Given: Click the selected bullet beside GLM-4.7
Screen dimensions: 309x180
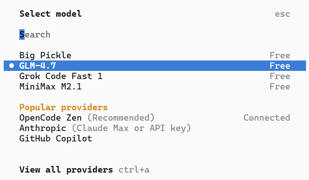Looking at the screenshot, I should point(12,66).
